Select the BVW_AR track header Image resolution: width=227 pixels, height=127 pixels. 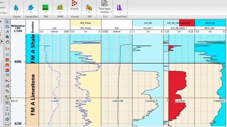click(x=210, y=23)
